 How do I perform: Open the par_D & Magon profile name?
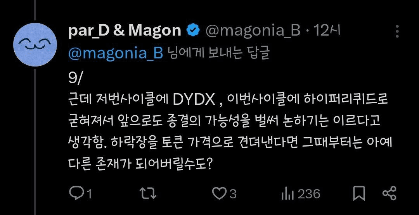pos(125,31)
